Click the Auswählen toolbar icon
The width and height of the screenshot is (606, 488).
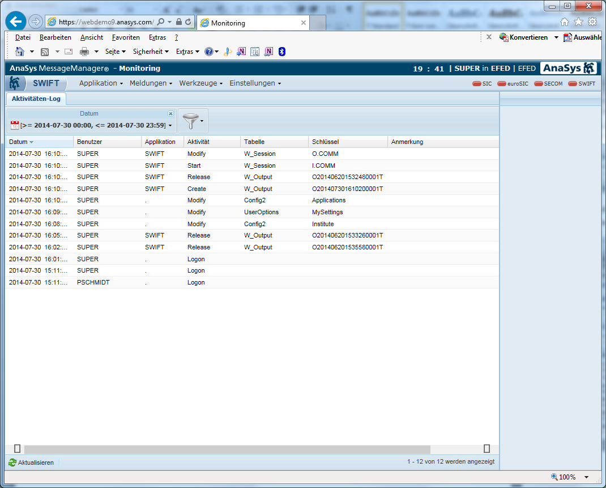(567, 37)
